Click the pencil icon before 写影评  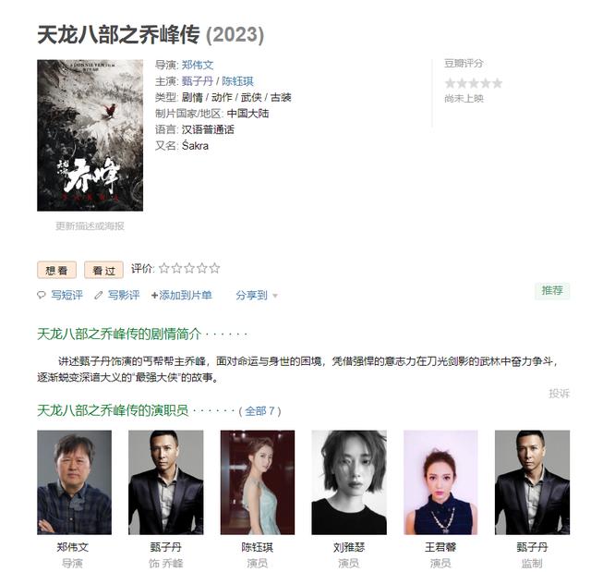click(x=99, y=295)
